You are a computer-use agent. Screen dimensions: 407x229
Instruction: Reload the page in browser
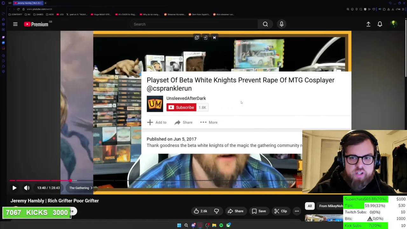coord(18,9)
